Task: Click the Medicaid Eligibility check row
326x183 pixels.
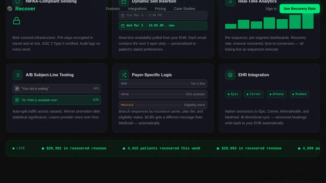Action: [x=163, y=105]
